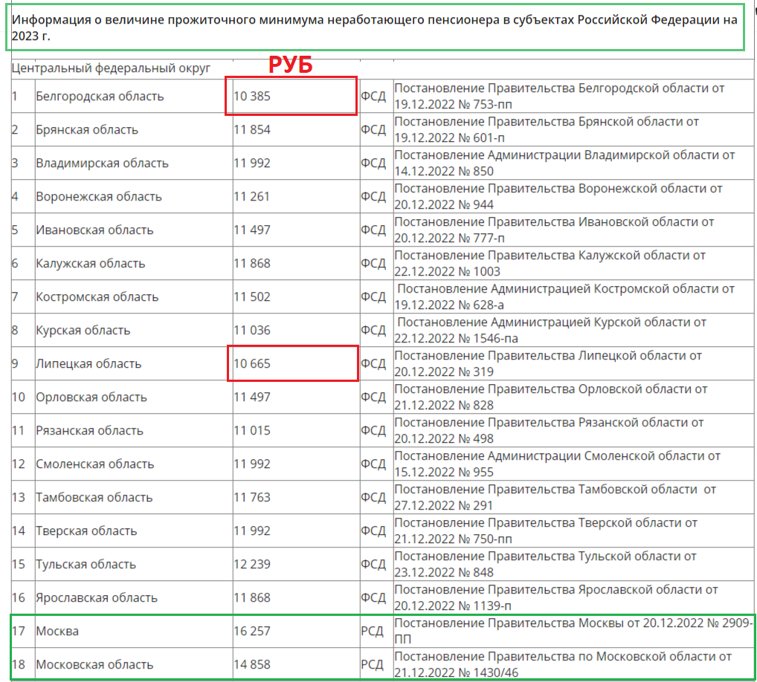Select the value 11 763
This screenshot has height=682, width=757.
click(252, 497)
